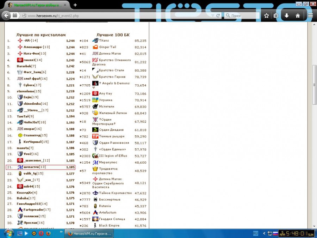Click the ДМ clan icon beside злой фрай[16]

(20, 79)
